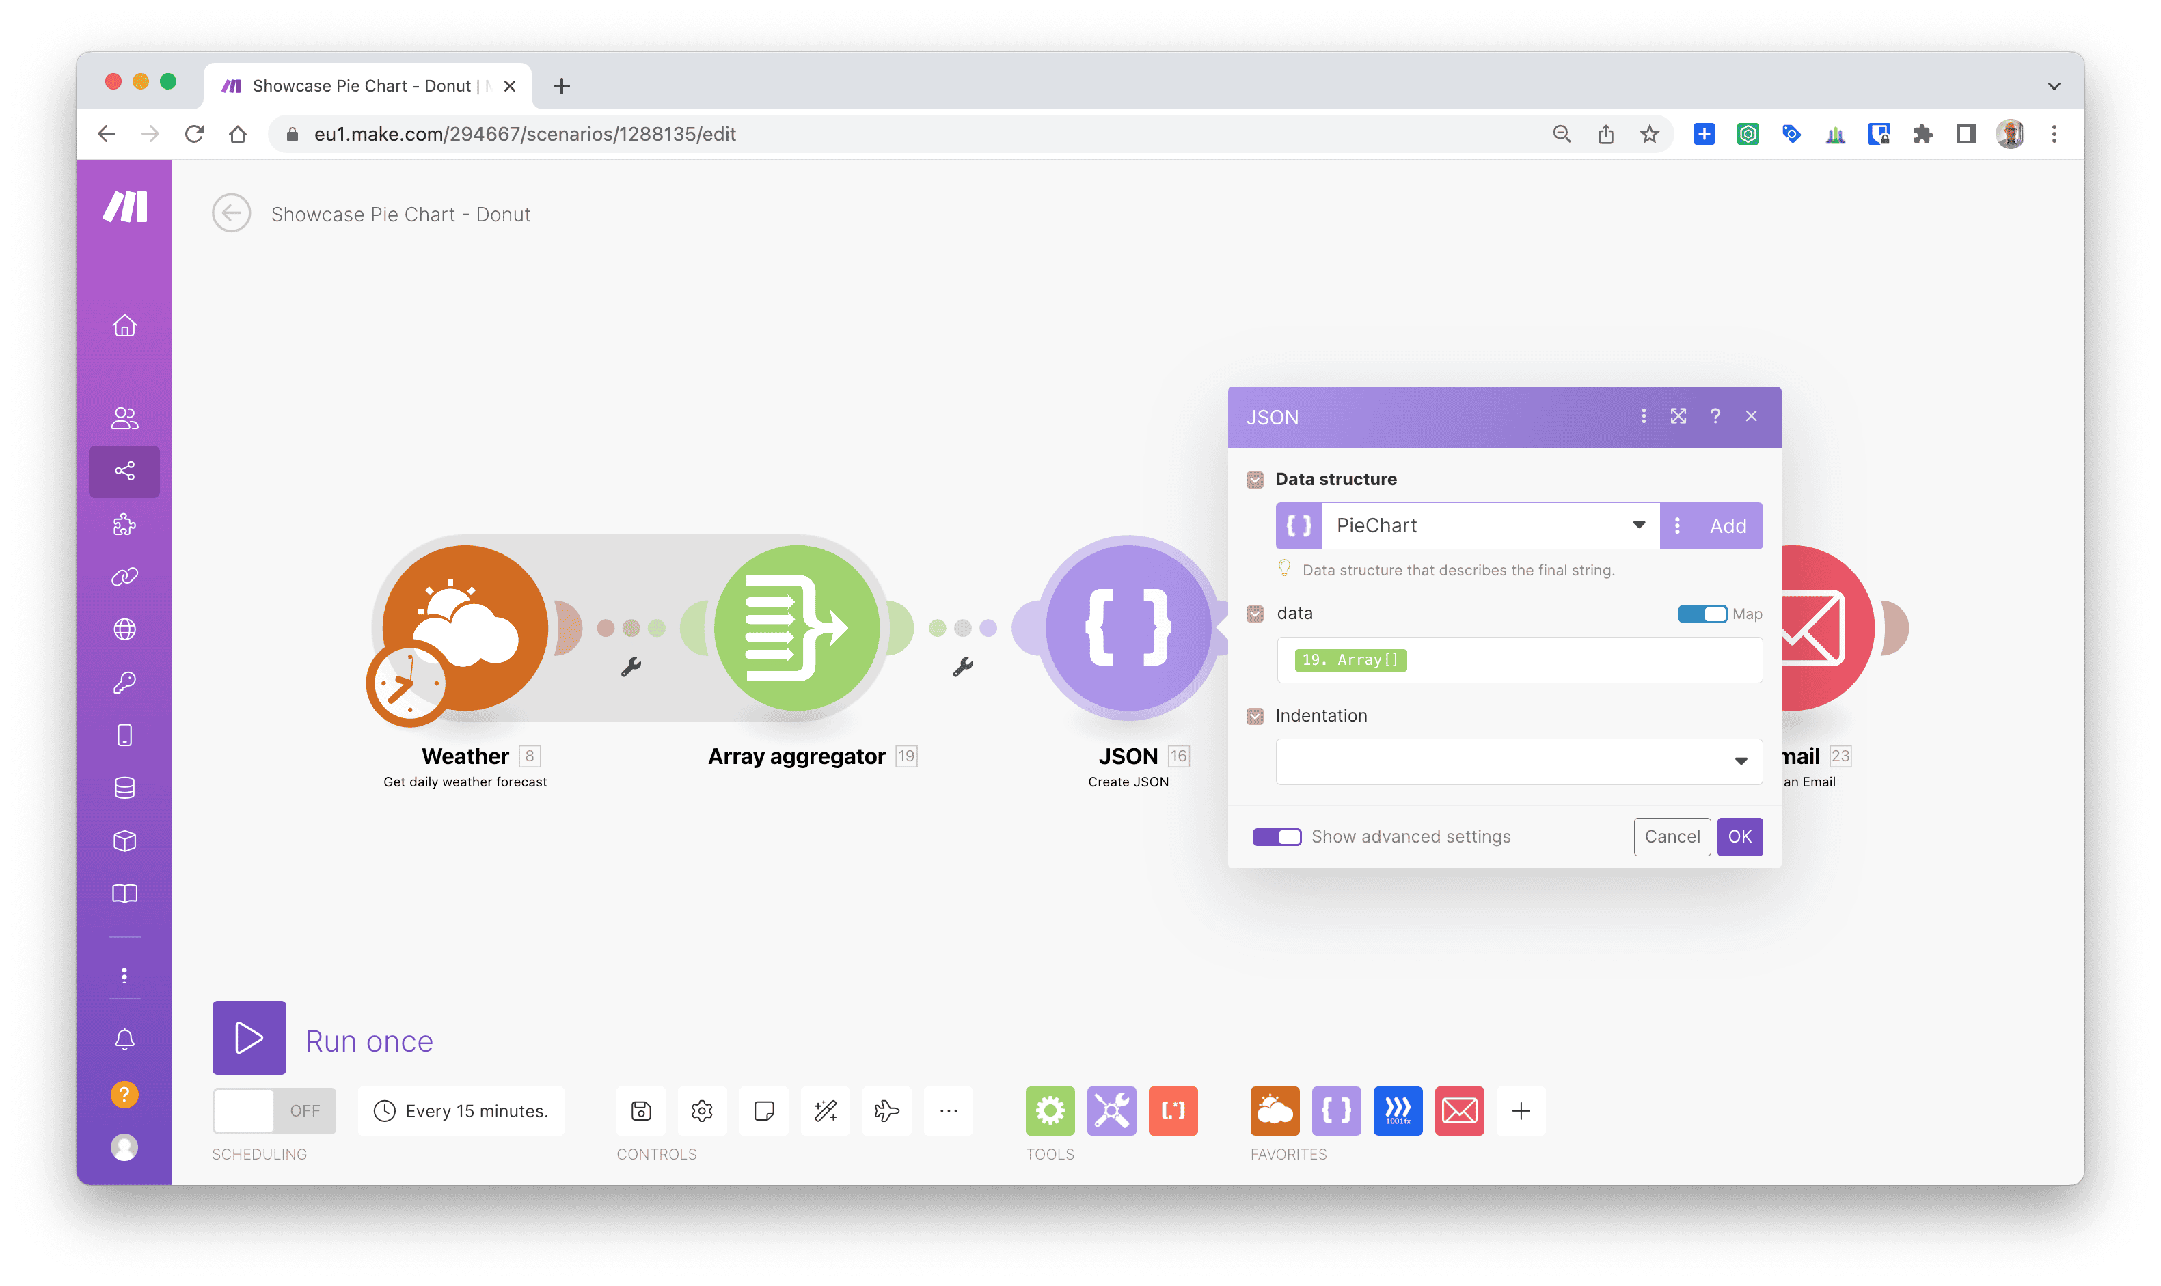This screenshot has height=1286, width=2161.
Task: Click the save scenario disk icon
Action: tap(640, 1111)
